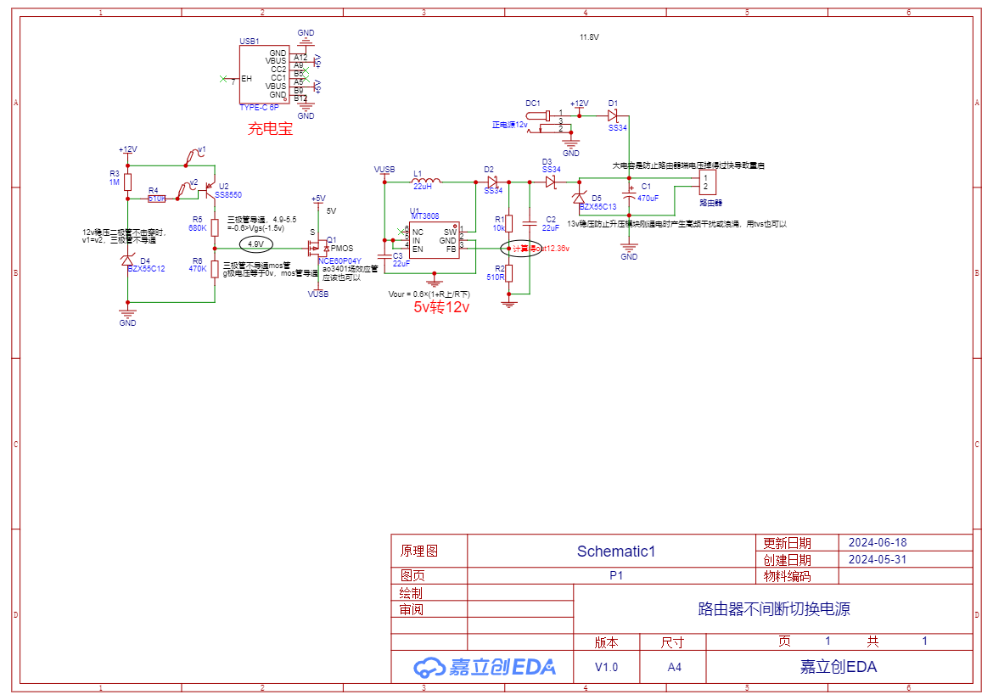The image size is (993, 700).
Task: Click the Vour = 0.6×(1+R上/R下) formula text
Action: (x=429, y=294)
